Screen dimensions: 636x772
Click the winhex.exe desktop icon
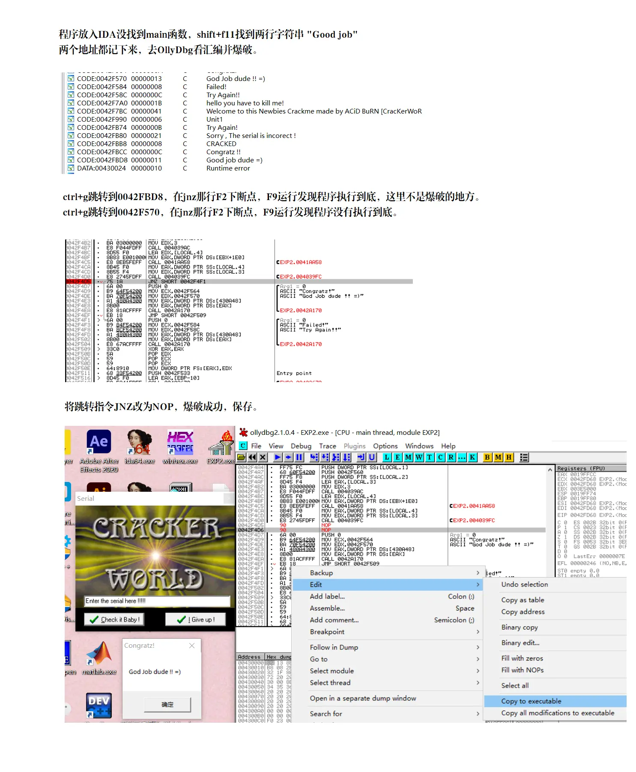(x=180, y=447)
